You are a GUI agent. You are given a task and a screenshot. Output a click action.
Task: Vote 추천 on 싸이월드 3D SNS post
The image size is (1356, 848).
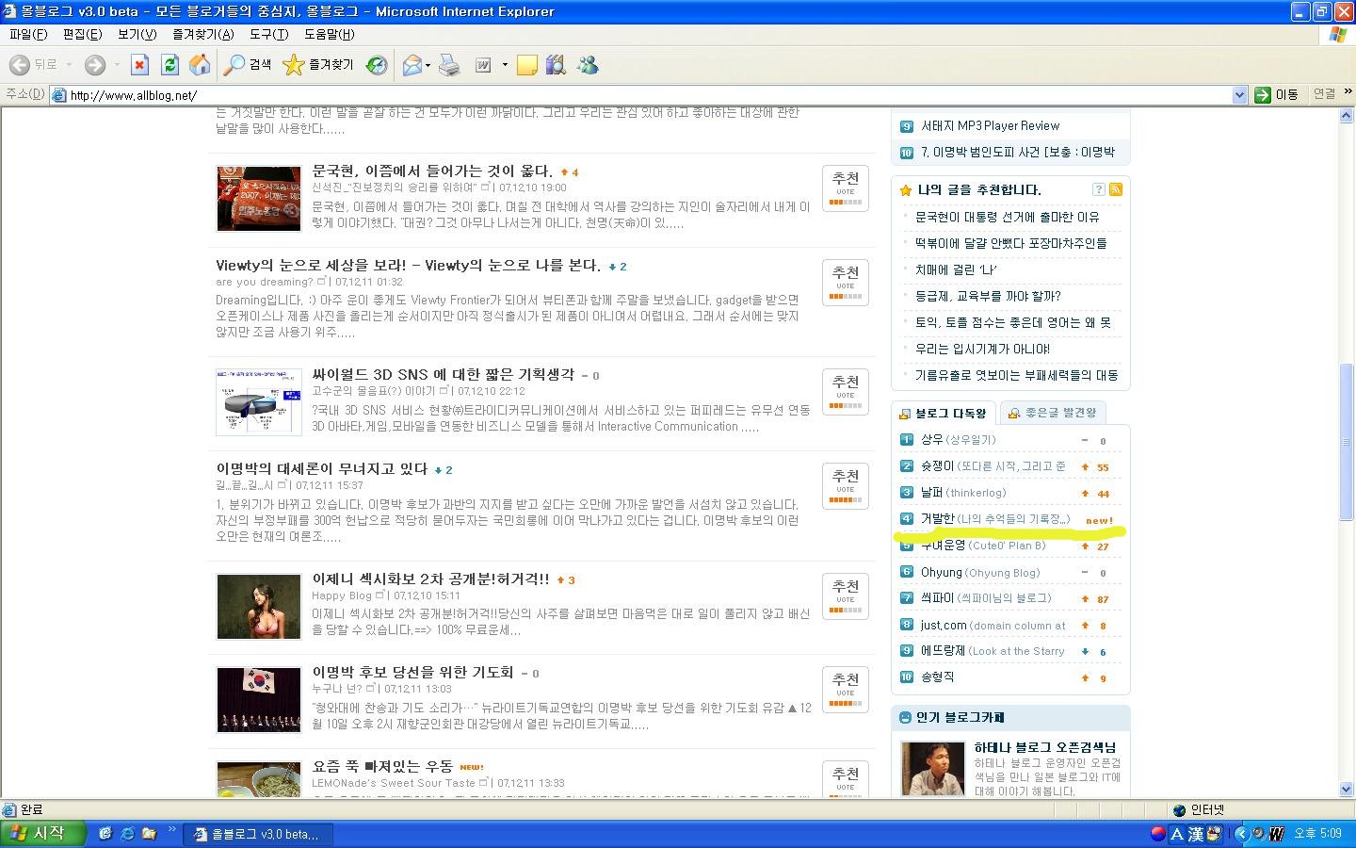[845, 392]
